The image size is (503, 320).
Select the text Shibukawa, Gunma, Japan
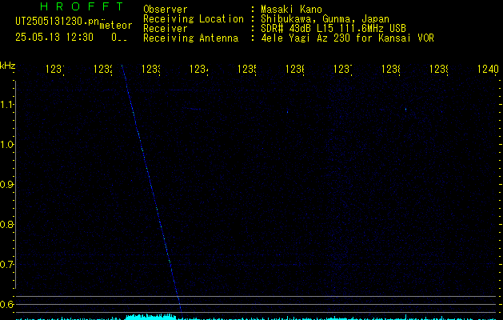click(325, 19)
